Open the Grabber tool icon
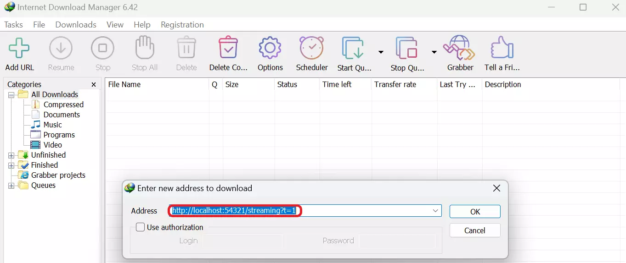626x263 pixels. pos(460,48)
